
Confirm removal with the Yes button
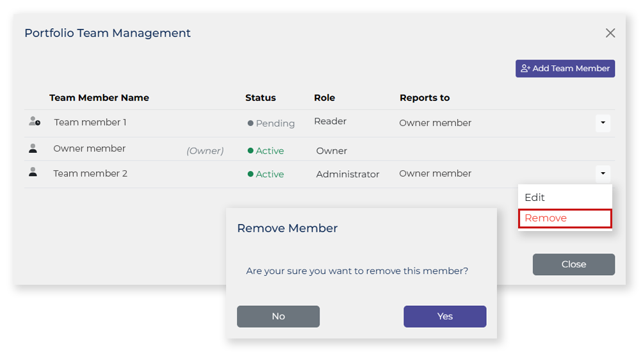(x=444, y=316)
